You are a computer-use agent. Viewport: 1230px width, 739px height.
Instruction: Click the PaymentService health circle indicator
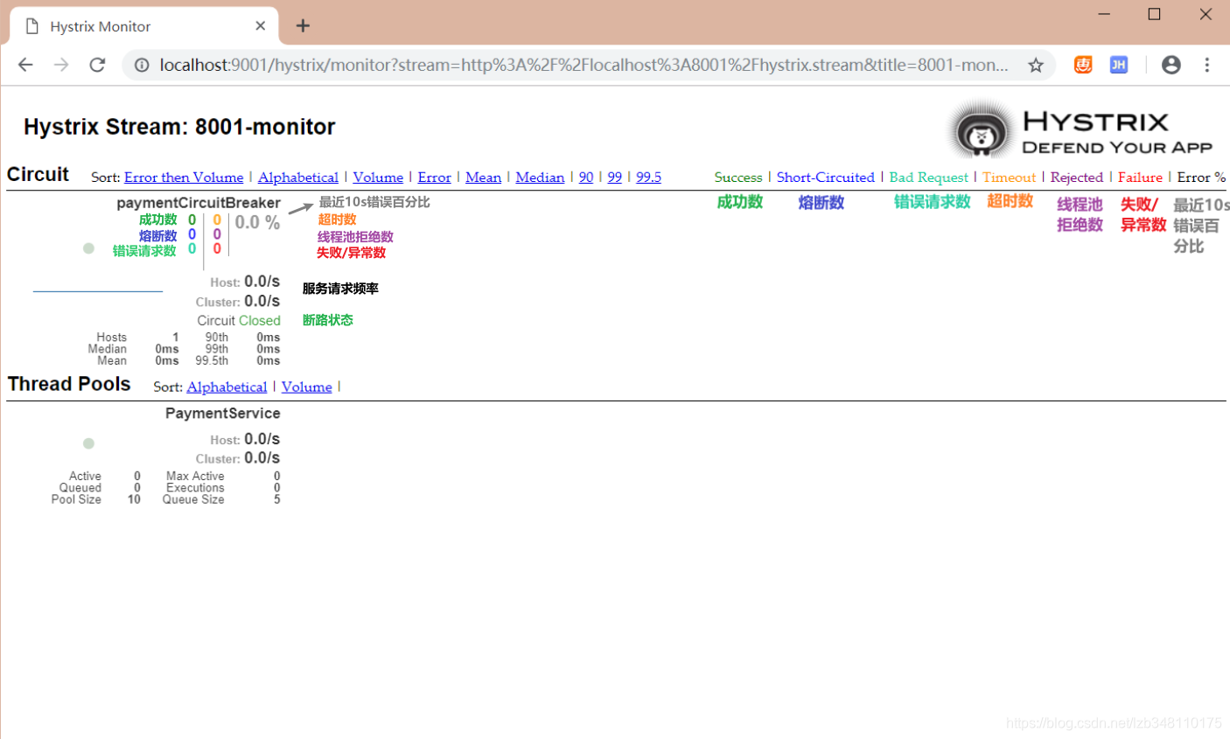tap(88, 443)
